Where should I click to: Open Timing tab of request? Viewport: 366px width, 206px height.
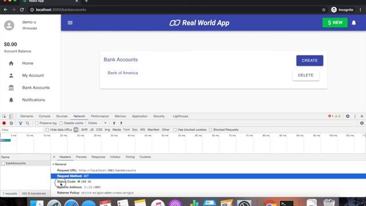point(130,157)
